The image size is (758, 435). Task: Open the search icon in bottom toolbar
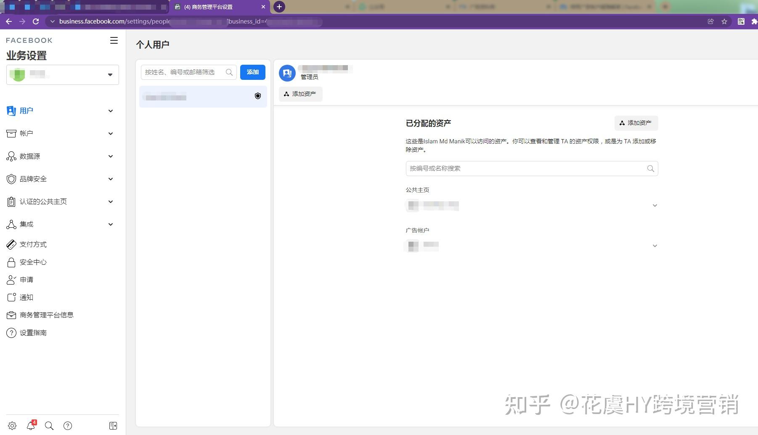point(49,425)
